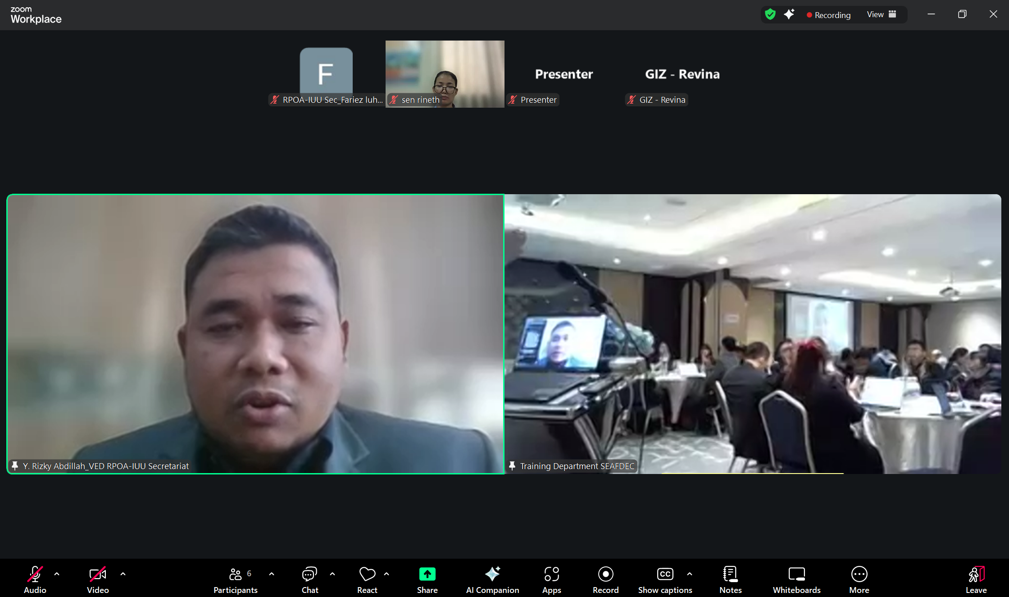Image resolution: width=1009 pixels, height=597 pixels.
Task: Open the Chat panel
Action: pos(309,579)
